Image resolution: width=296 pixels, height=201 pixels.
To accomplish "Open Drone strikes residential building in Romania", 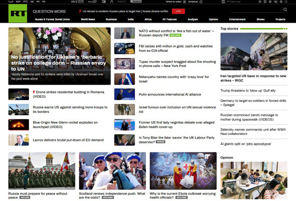I will (x=69, y=94).
